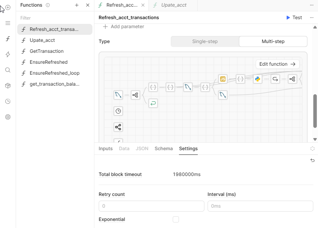Click the lightning bolt sidebar icon
Screen dimensions: 318x228
coord(8,54)
